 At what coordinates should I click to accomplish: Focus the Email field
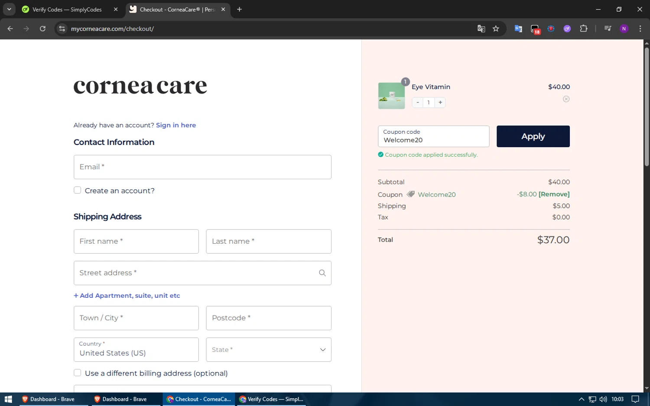pos(202,167)
